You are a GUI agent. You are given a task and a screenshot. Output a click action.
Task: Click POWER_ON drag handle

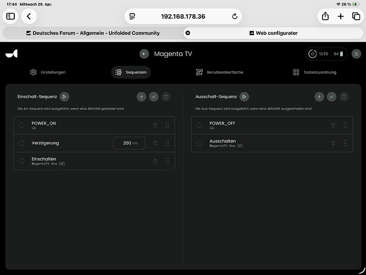168,125
